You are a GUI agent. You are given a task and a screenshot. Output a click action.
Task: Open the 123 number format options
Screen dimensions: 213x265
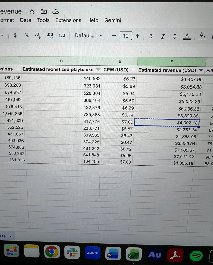tap(62, 35)
